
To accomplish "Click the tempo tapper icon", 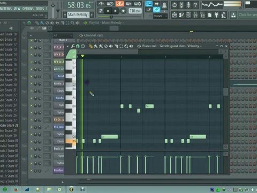I will click(x=223, y=15).
